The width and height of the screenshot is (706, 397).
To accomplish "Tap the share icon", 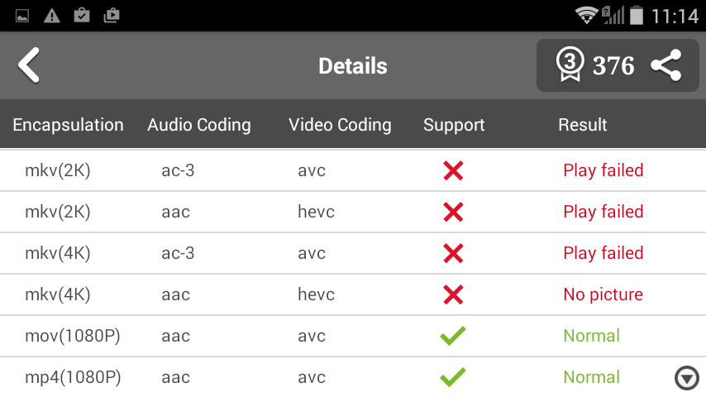I will click(666, 65).
